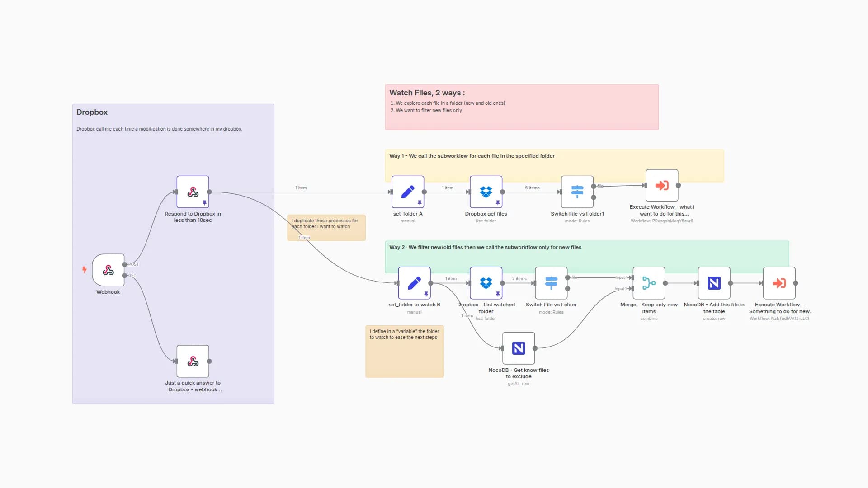Open Execute Workflow - Something to do node
The height and width of the screenshot is (488, 868).
pyautogui.click(x=778, y=283)
